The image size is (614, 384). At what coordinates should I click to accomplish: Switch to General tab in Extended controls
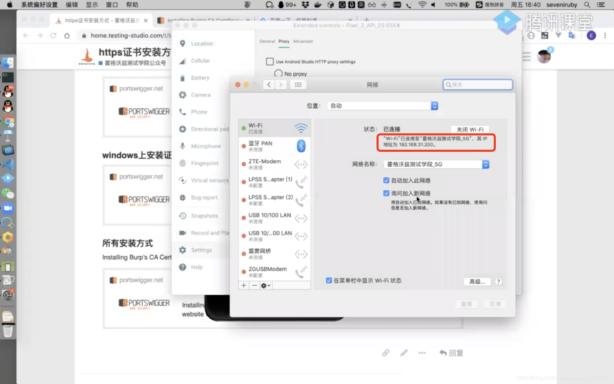(x=267, y=41)
